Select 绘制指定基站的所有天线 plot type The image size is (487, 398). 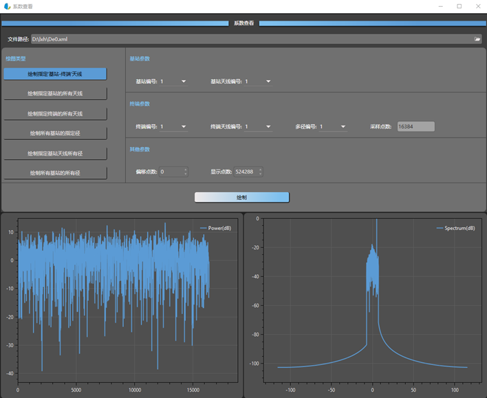(55, 94)
